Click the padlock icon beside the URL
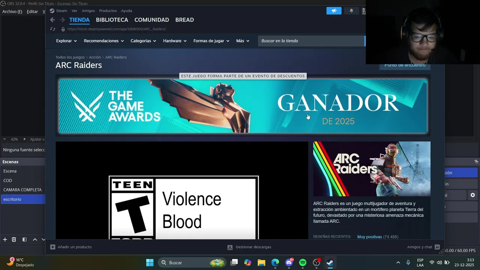The height and width of the screenshot is (270, 480). point(63,29)
